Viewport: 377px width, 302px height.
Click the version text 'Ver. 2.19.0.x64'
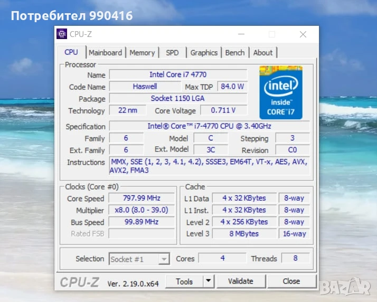click(x=133, y=284)
